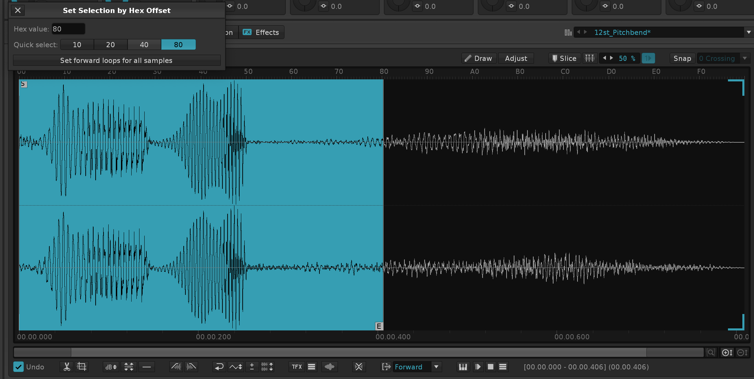Click the fade-in waveform icon
The image size is (754, 379).
(176, 367)
